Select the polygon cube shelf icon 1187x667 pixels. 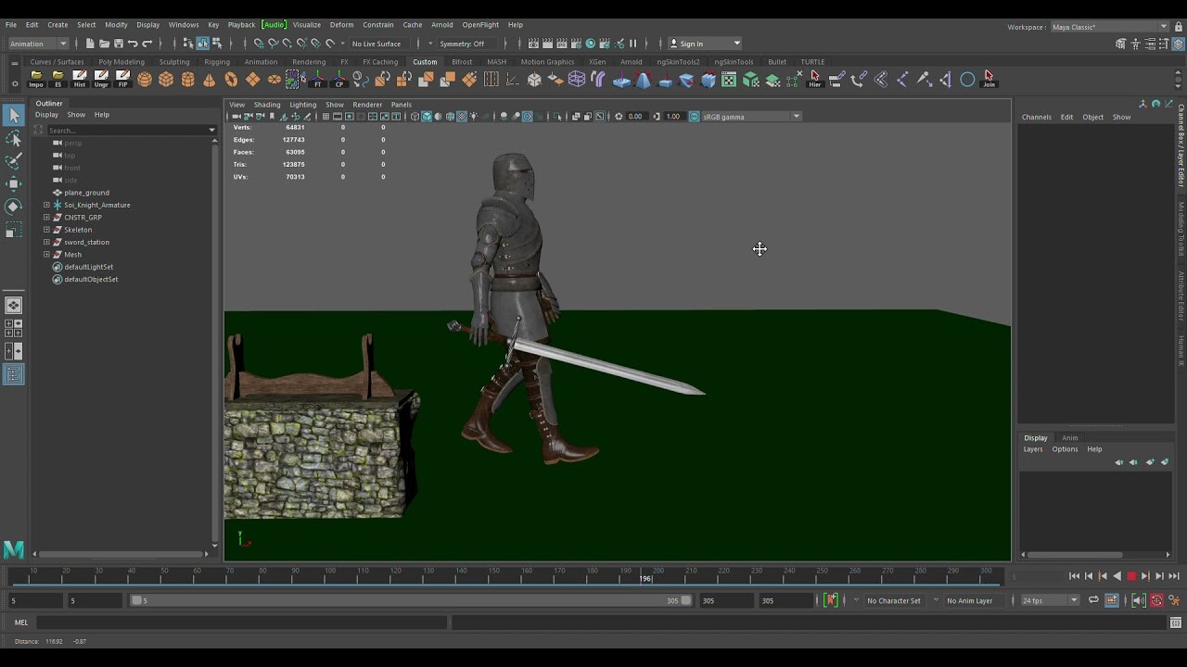[x=168, y=80]
